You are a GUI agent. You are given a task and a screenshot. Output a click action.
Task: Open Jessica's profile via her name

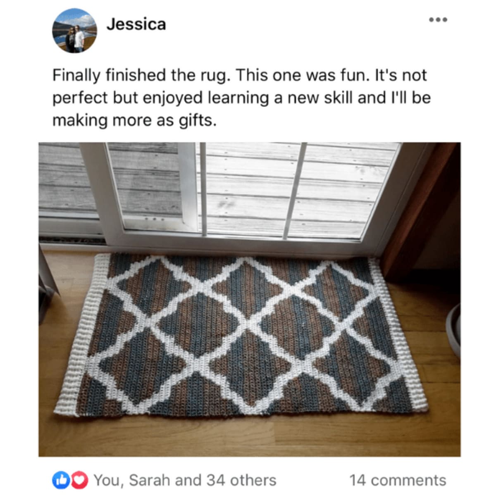(136, 24)
